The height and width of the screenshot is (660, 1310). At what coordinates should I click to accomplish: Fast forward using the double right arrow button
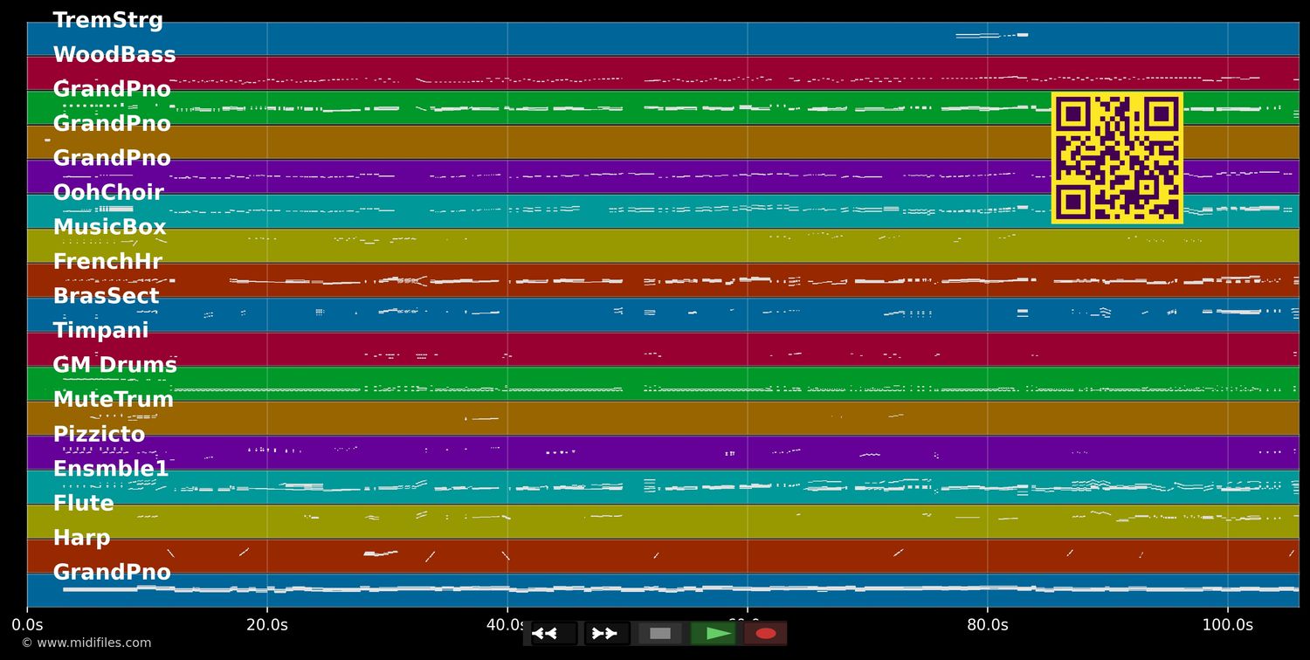coord(607,633)
